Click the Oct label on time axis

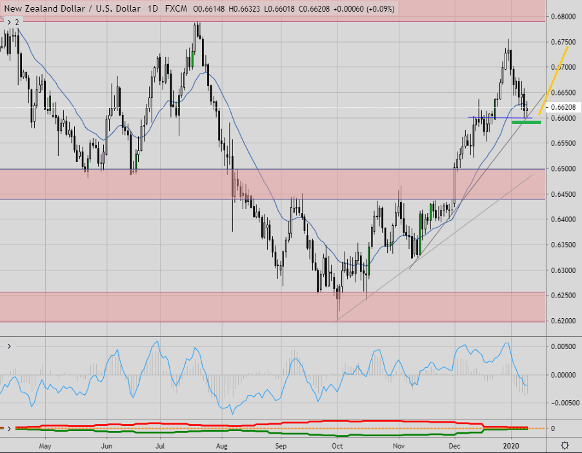[x=337, y=446]
